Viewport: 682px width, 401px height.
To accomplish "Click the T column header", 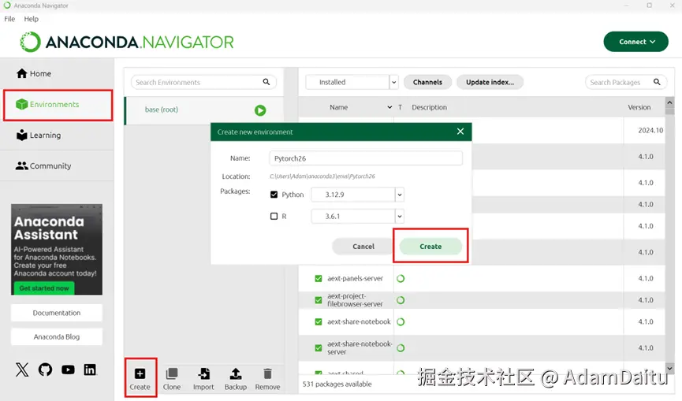I will click(401, 107).
